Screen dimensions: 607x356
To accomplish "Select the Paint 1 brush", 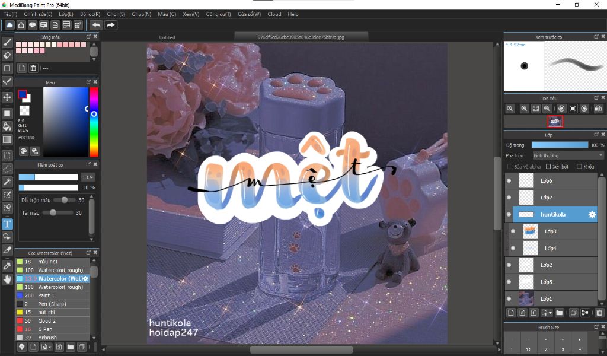I will [53, 295].
